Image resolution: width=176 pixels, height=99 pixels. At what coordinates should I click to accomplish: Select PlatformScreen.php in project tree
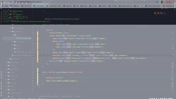tap(23, 52)
